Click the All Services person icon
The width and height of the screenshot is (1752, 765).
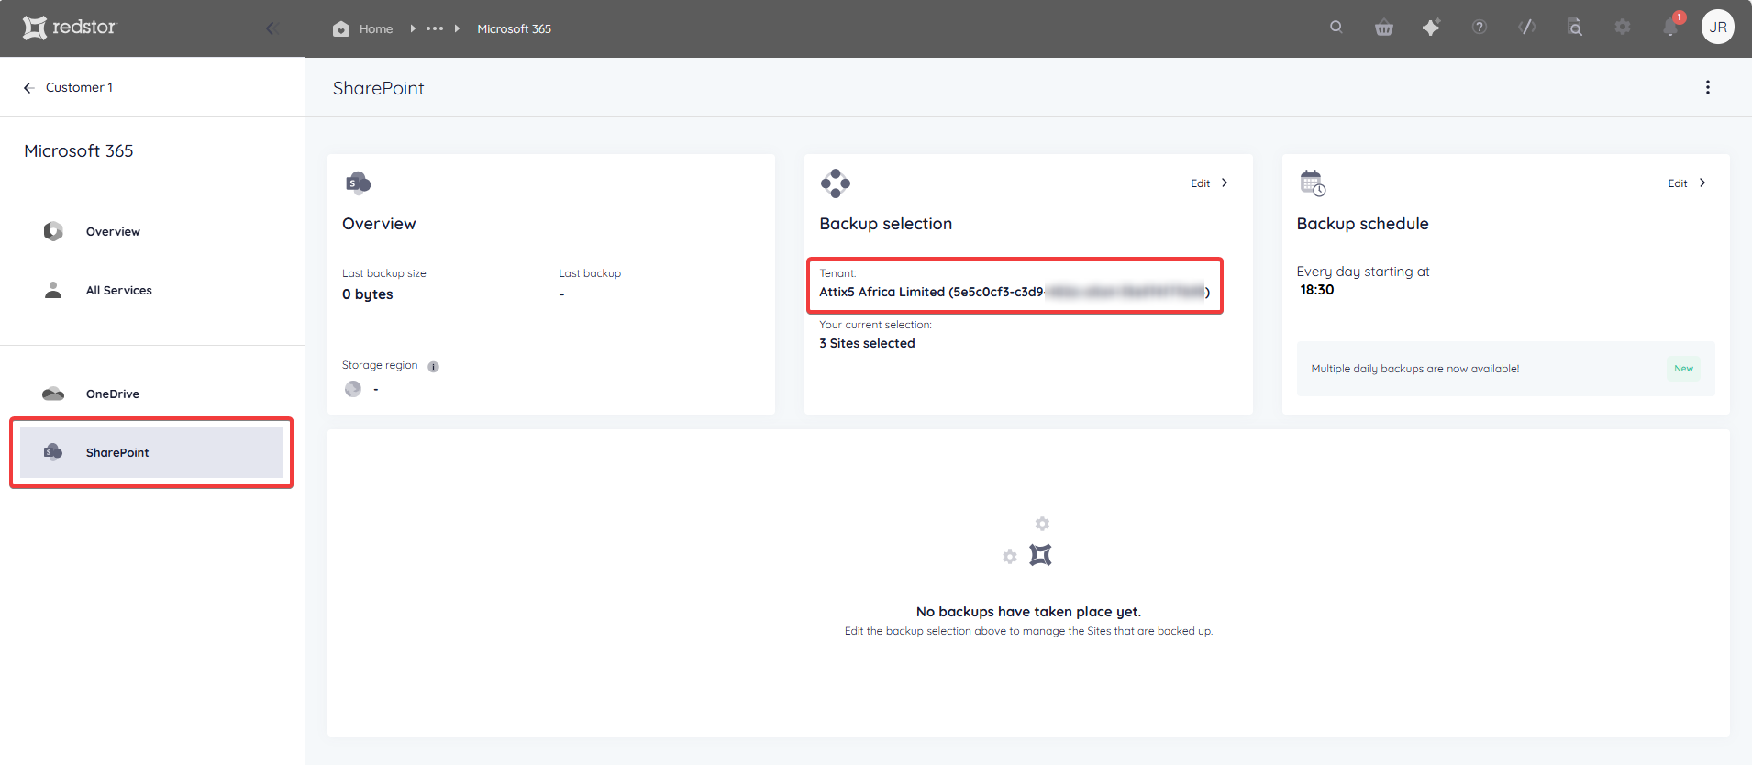coord(53,290)
